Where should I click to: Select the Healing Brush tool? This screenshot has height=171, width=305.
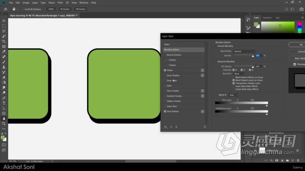4,57
